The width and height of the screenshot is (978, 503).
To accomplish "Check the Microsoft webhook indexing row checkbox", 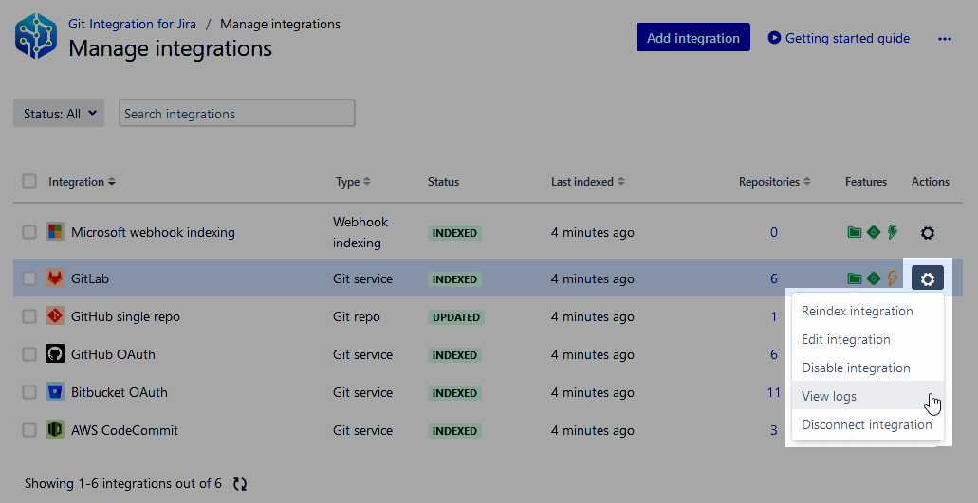I will [29, 232].
